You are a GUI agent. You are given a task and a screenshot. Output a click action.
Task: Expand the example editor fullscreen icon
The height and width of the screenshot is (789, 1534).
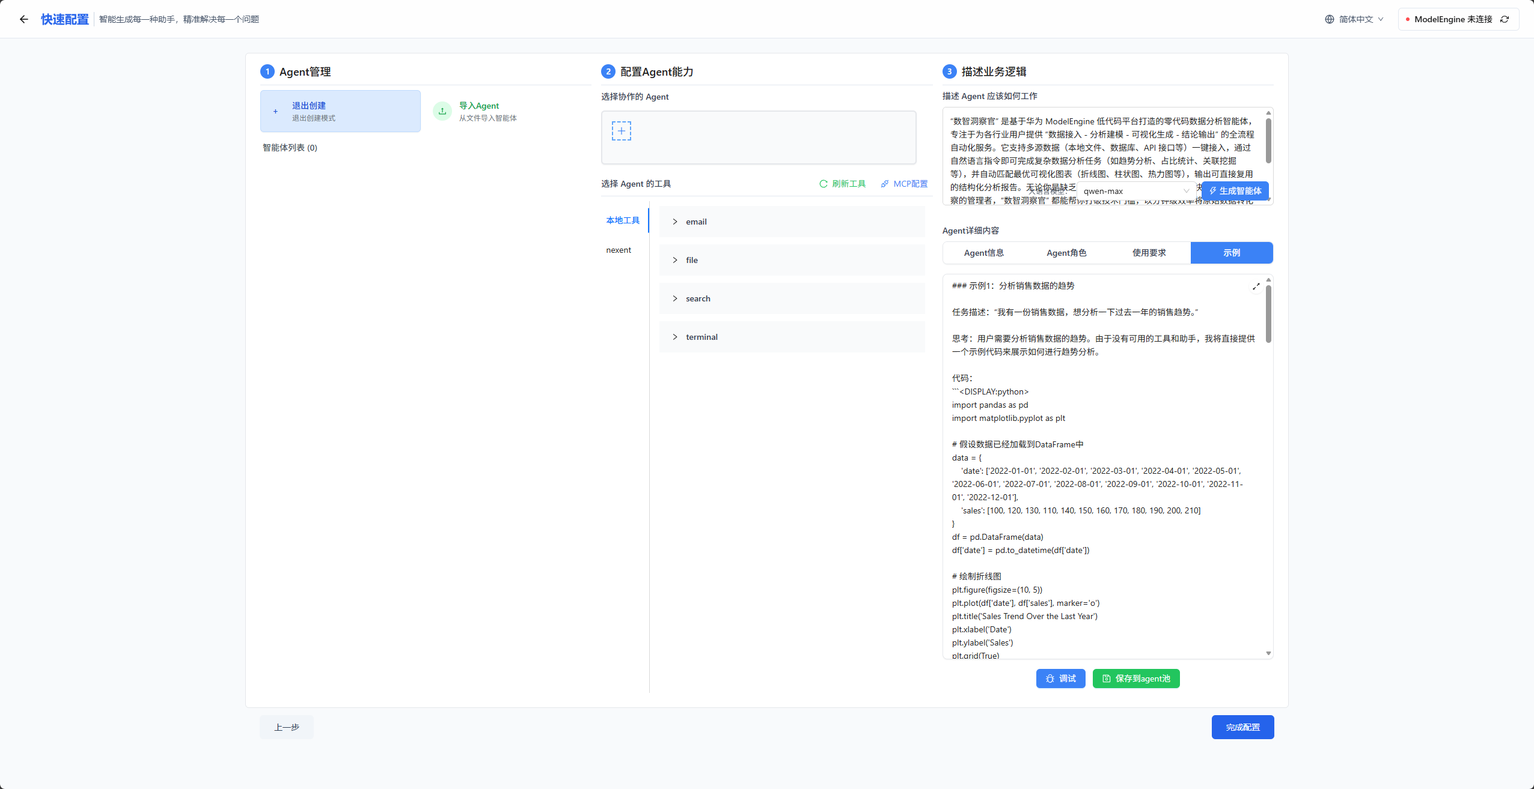(1256, 286)
